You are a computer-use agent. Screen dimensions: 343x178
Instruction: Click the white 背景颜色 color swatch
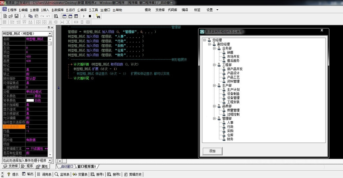[x=30, y=100]
